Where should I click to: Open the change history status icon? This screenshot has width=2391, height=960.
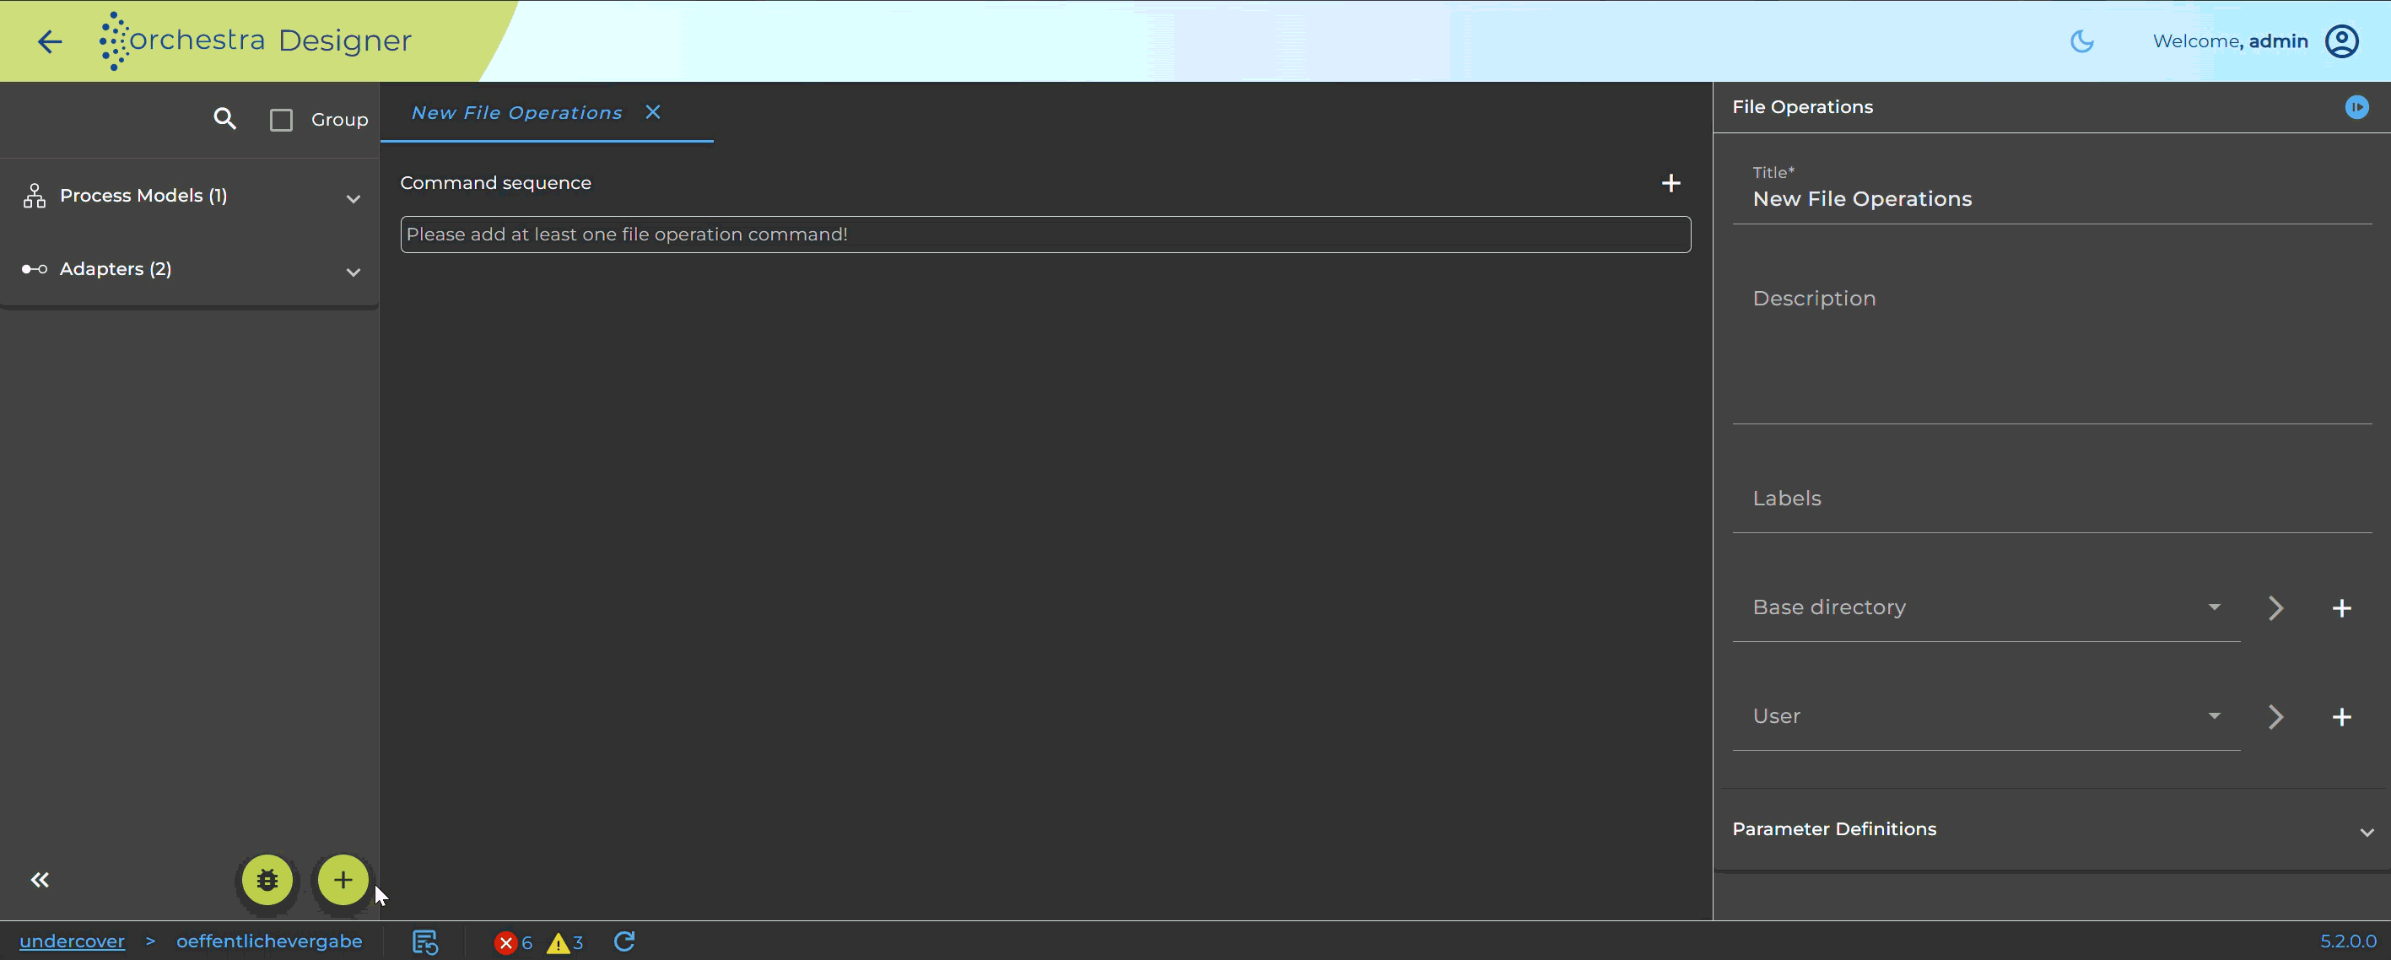(425, 941)
